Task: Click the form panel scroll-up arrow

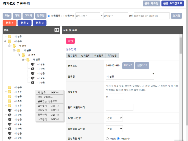Action: tap(181, 36)
